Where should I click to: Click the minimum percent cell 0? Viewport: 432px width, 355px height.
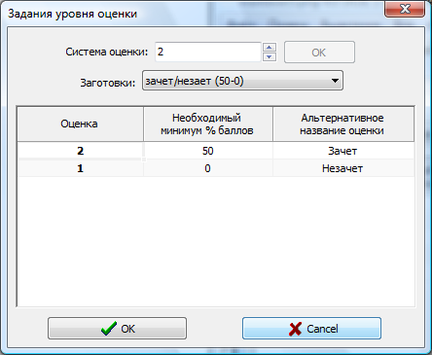[208, 168]
